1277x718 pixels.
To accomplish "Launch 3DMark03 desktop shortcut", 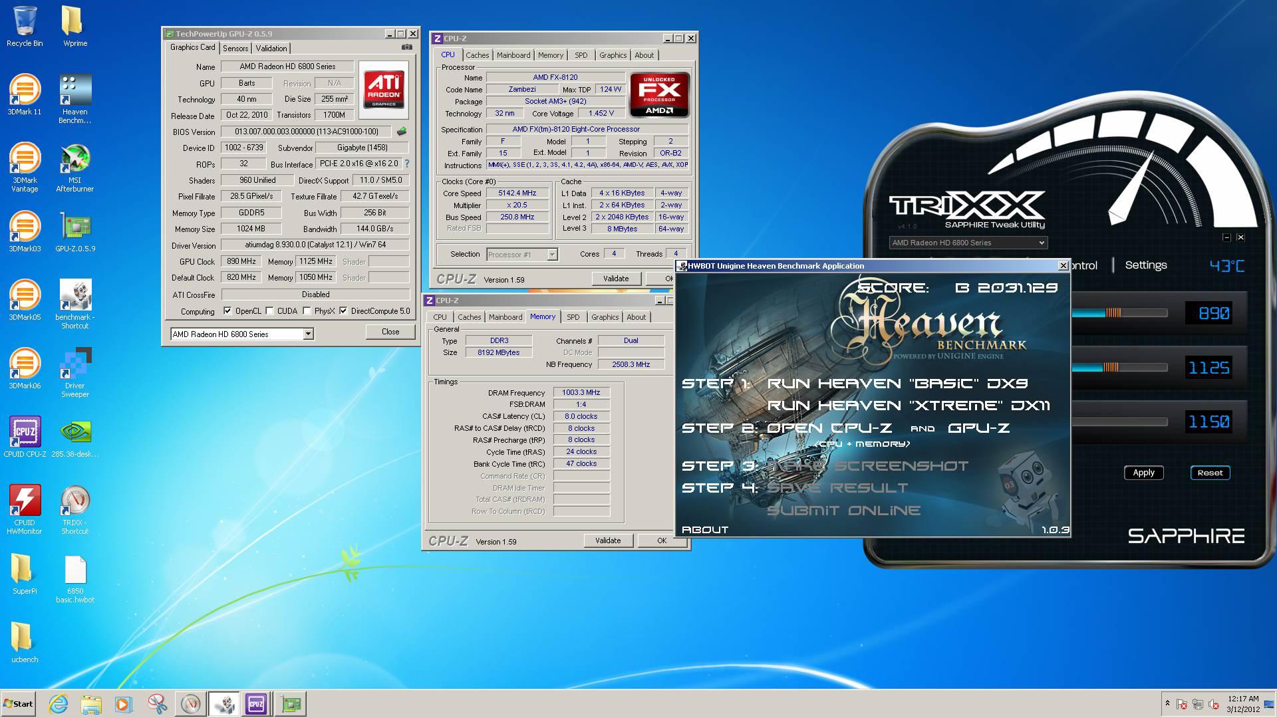I will point(25,231).
